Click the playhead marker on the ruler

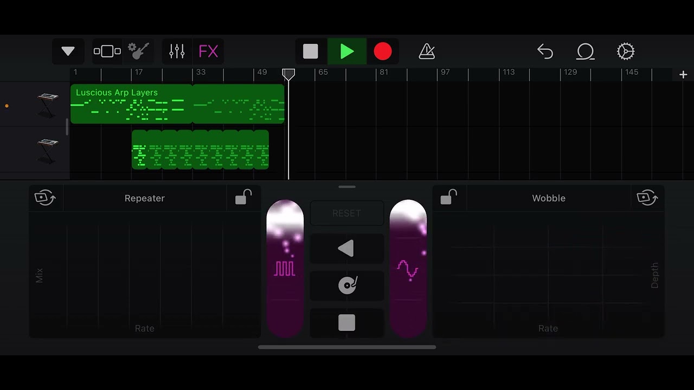point(288,74)
